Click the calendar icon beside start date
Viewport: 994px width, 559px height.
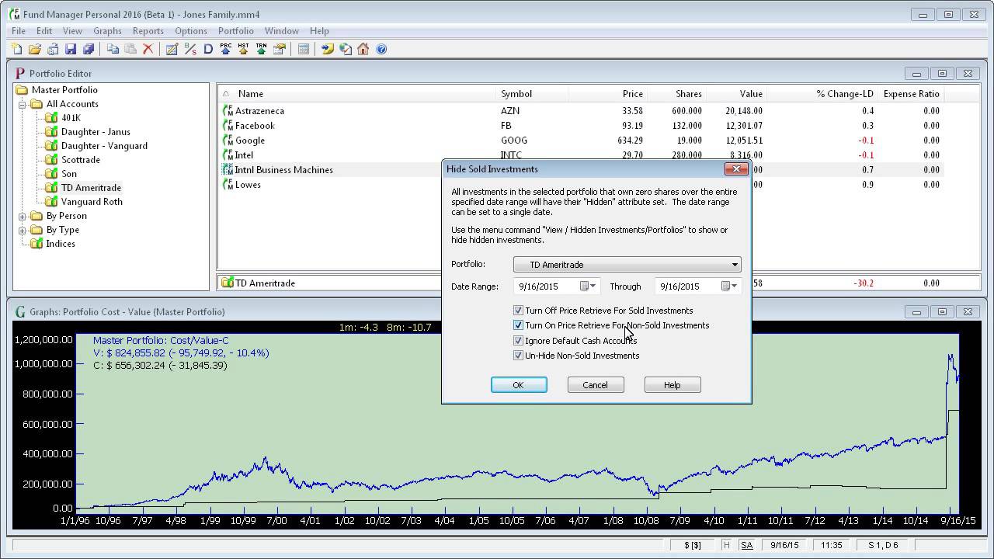585,286
